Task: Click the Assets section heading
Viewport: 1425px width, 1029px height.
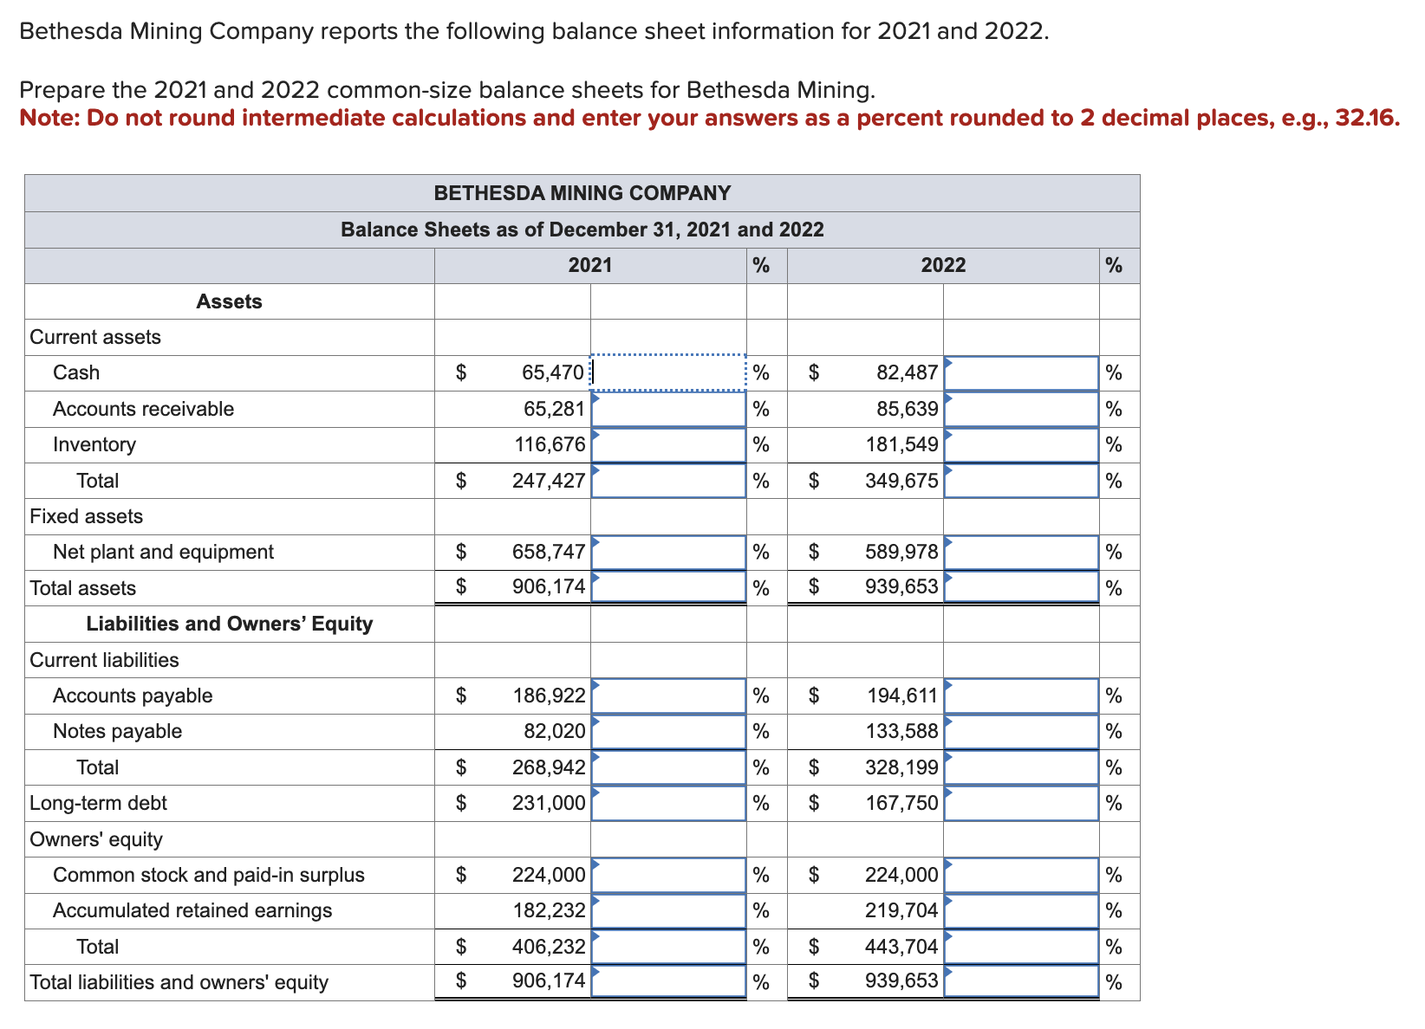Action: click(x=229, y=301)
